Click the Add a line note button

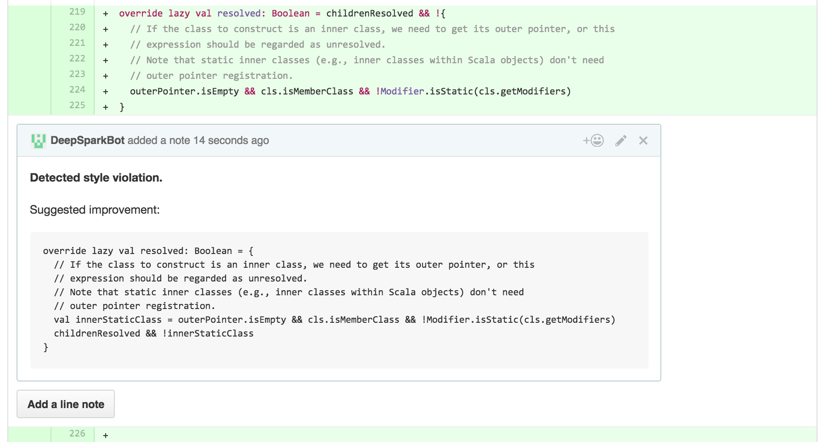pyautogui.click(x=66, y=404)
